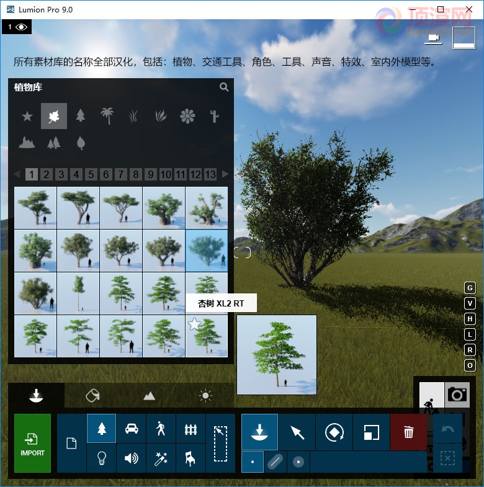484x487 pixels.
Task: Select the highlighted blue tree thumbnail
Action: pyautogui.click(x=207, y=251)
